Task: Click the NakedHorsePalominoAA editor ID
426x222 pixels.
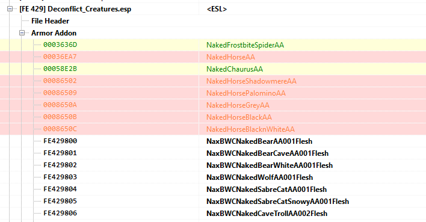Action: point(246,93)
